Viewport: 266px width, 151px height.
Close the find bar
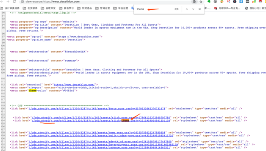[x=200, y=9]
